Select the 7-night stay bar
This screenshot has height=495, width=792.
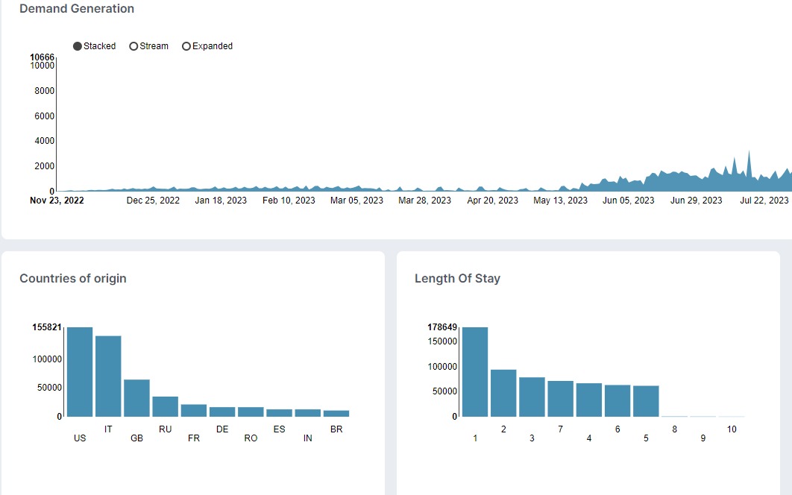click(561, 399)
